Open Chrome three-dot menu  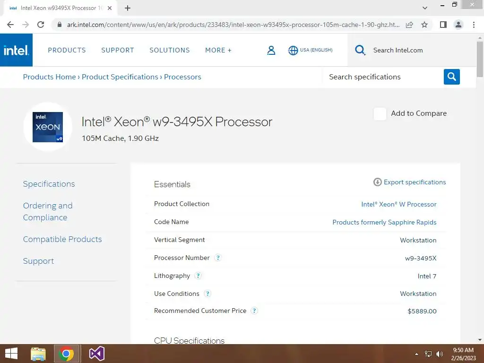coord(474,25)
